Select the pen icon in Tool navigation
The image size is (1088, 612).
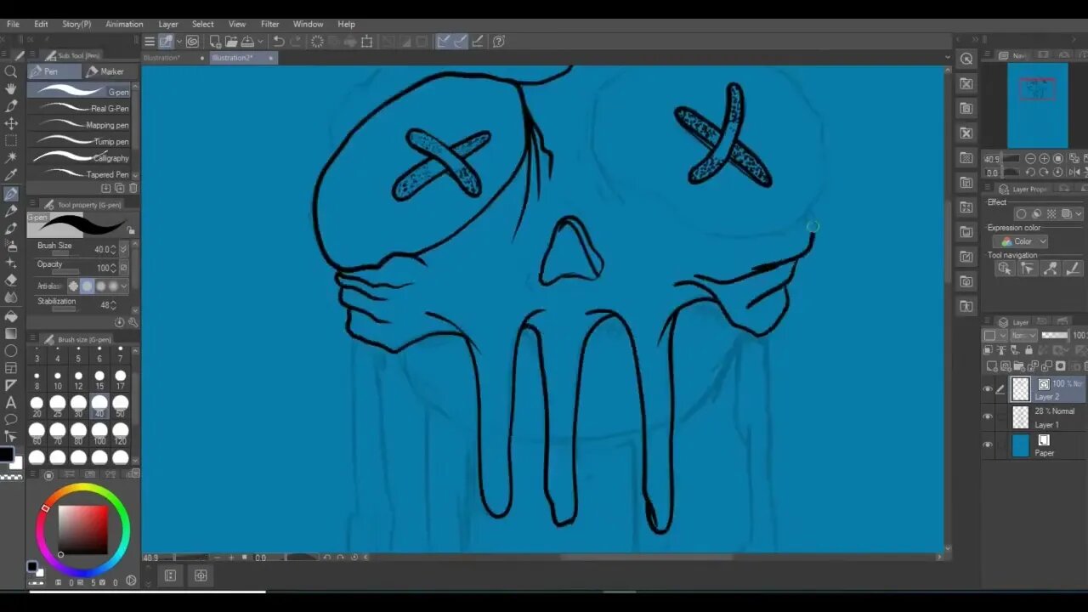tap(1073, 269)
